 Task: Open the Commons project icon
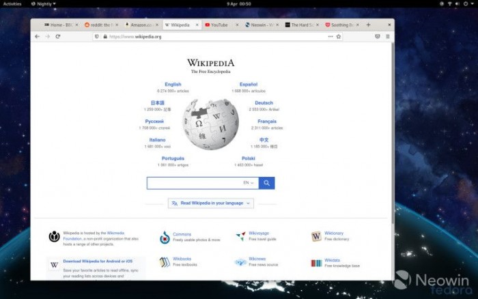pos(165,237)
